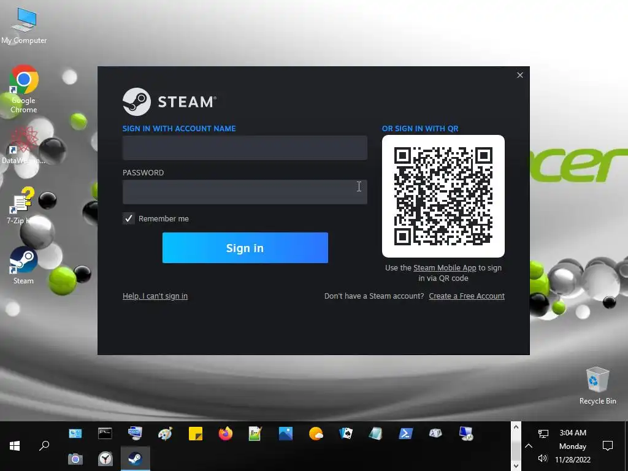Close the Steam sign-in window
Image resolution: width=628 pixels, height=471 pixels.
(x=520, y=75)
